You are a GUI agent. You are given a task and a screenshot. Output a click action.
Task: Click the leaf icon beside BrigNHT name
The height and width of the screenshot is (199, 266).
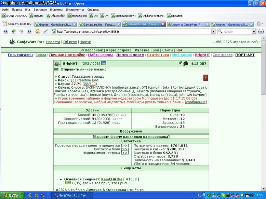[x=57, y=64]
